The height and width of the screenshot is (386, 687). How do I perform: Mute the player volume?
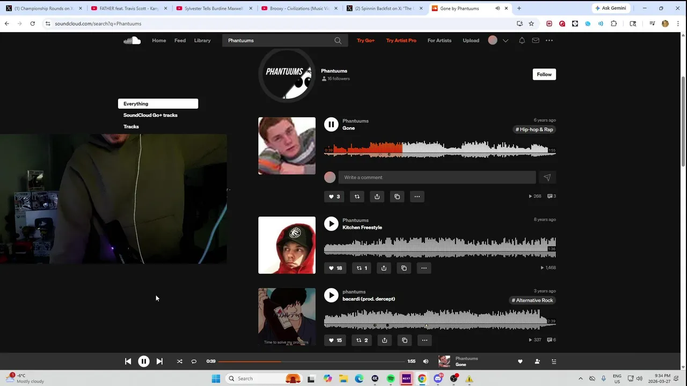[x=426, y=361]
